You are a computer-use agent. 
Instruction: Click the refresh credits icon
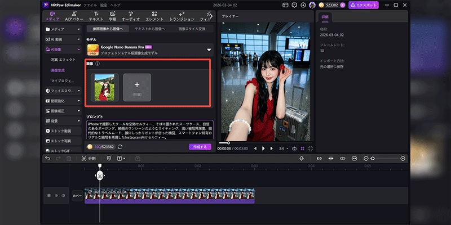click(120, 147)
